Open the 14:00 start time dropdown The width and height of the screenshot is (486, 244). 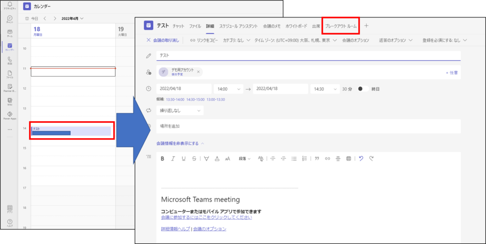click(228, 89)
